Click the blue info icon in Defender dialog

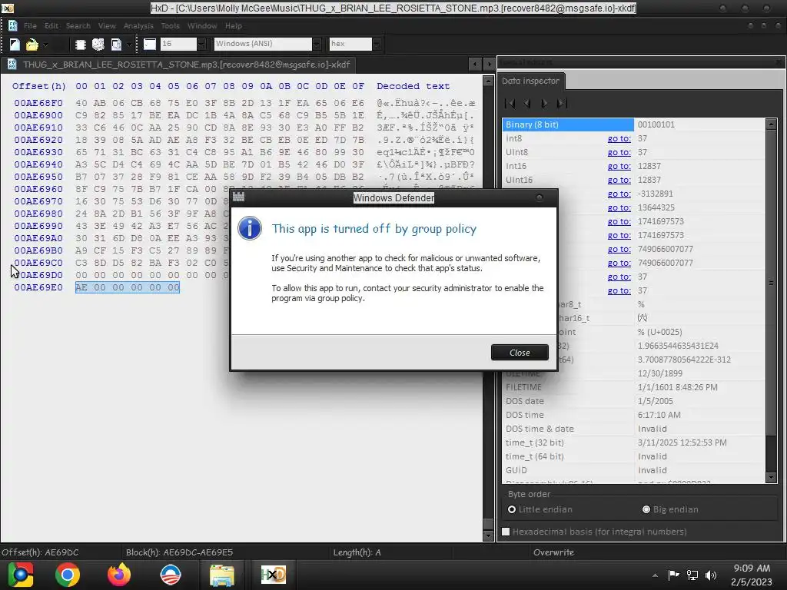250,229
